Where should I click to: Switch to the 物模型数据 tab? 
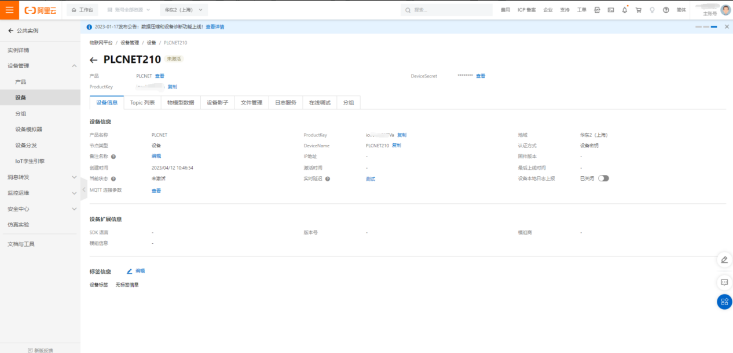pos(181,102)
